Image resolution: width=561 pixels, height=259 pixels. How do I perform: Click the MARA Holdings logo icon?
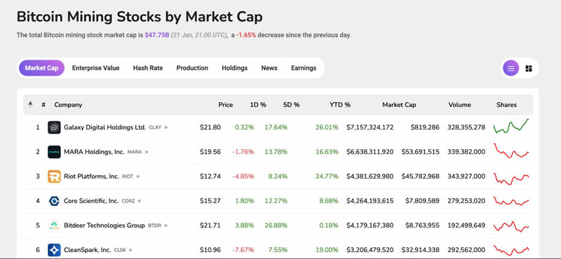[54, 152]
